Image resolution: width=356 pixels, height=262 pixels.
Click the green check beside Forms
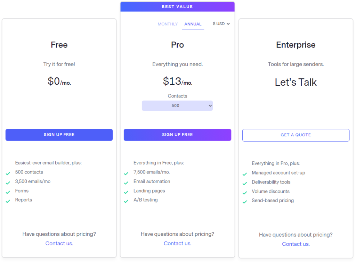click(8, 191)
